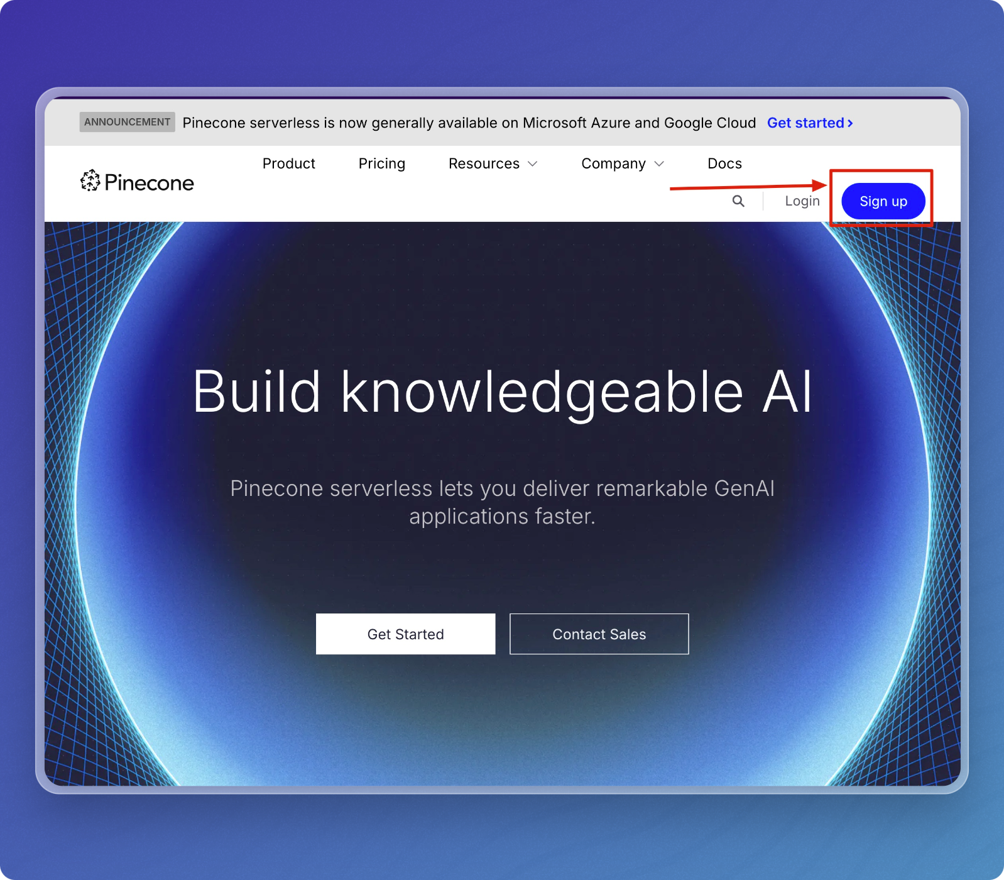Click the 'Pinecone serverless lets you deliver' subtitle
The width and height of the screenshot is (1004, 880).
coord(503,502)
